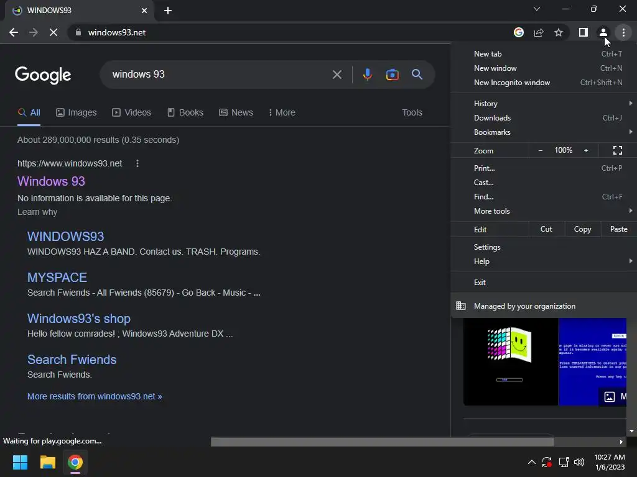Image resolution: width=637 pixels, height=477 pixels.
Task: Open Downloads from the menu
Action: pyautogui.click(x=544, y=117)
